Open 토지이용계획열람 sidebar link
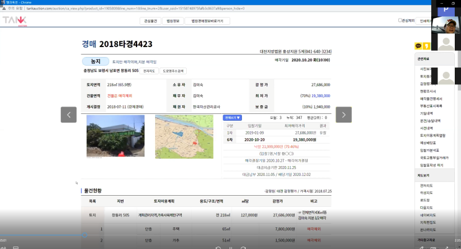This screenshot has width=461, height=249. [x=432, y=136]
